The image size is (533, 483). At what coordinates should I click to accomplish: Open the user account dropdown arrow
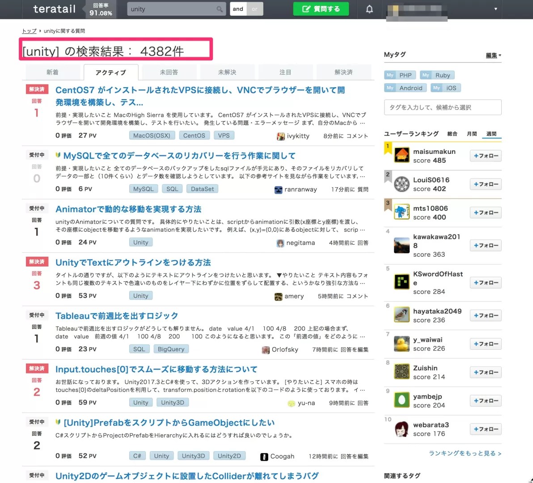[x=495, y=9]
